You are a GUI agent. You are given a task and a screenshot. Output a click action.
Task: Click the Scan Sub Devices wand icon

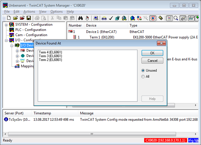coord(146,18)
